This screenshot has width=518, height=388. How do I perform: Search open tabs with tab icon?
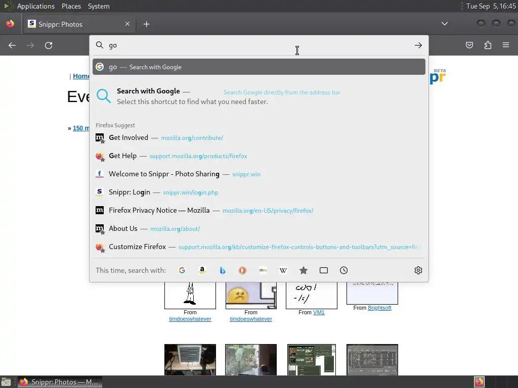(x=324, y=270)
